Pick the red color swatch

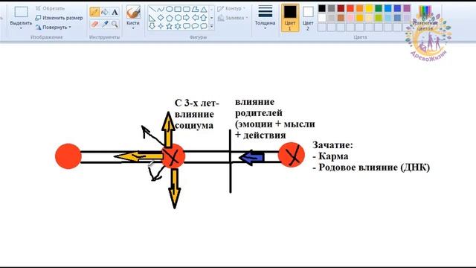(350, 8)
